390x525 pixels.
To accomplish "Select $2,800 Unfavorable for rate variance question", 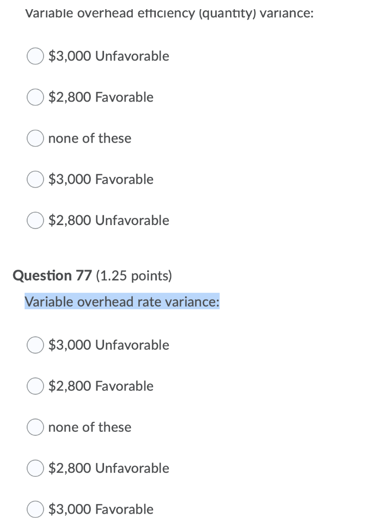I will click(35, 468).
